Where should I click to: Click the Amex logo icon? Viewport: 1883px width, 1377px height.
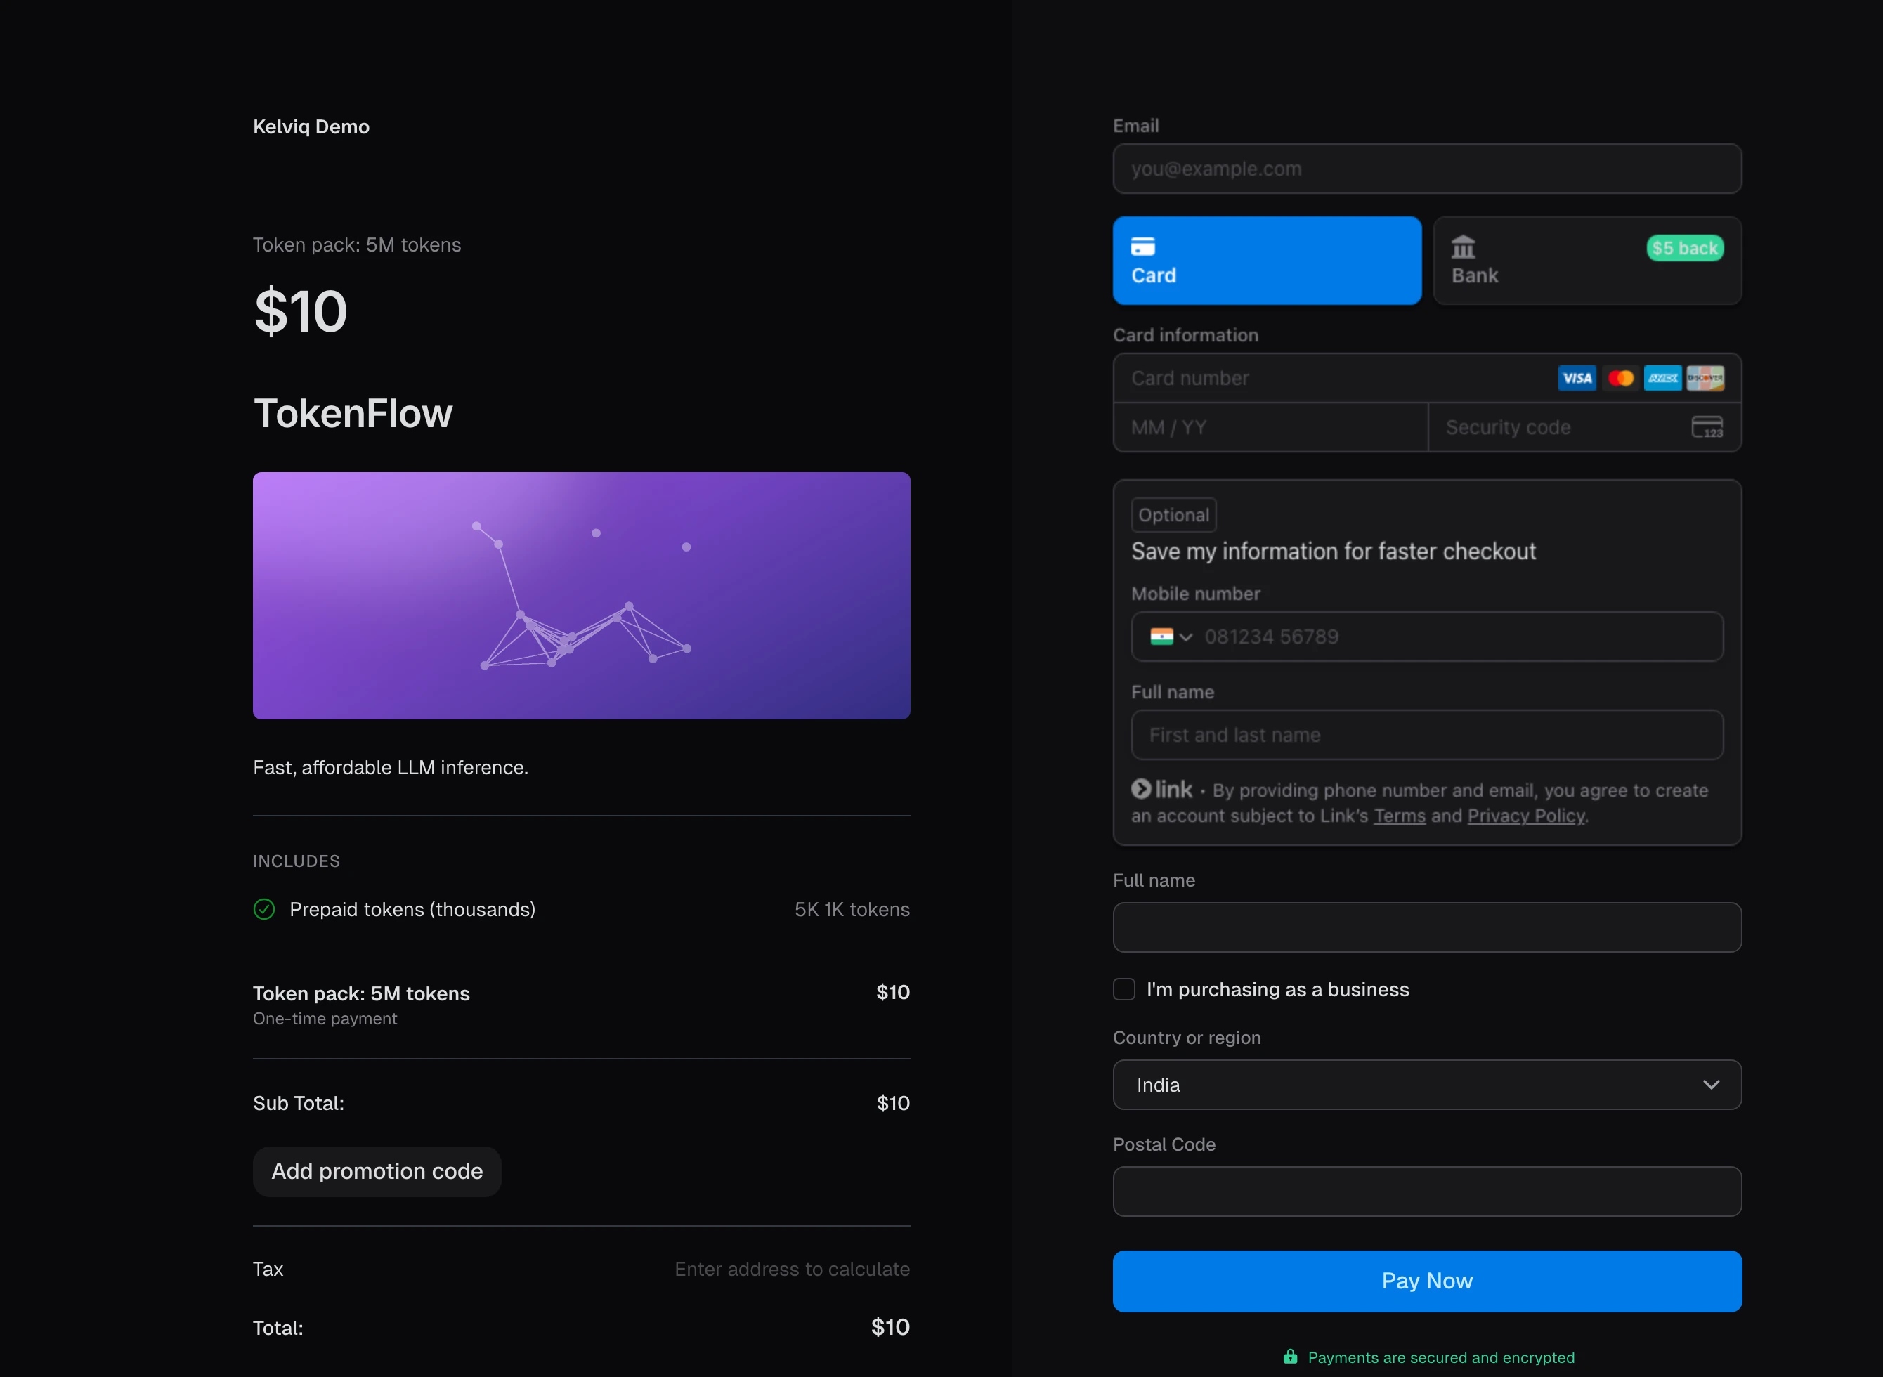(1662, 377)
